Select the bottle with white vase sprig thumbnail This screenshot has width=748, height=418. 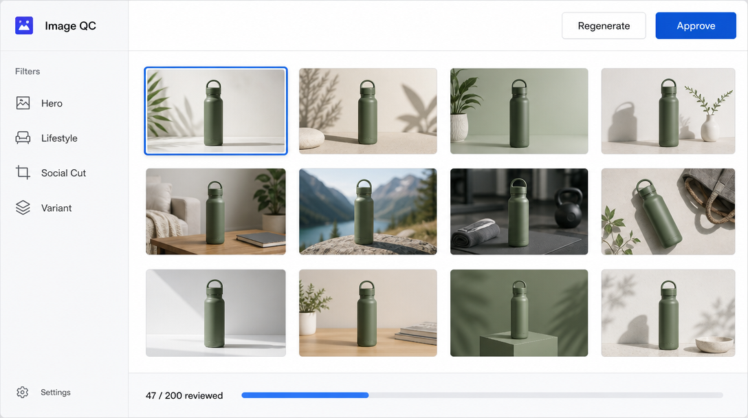(668, 111)
